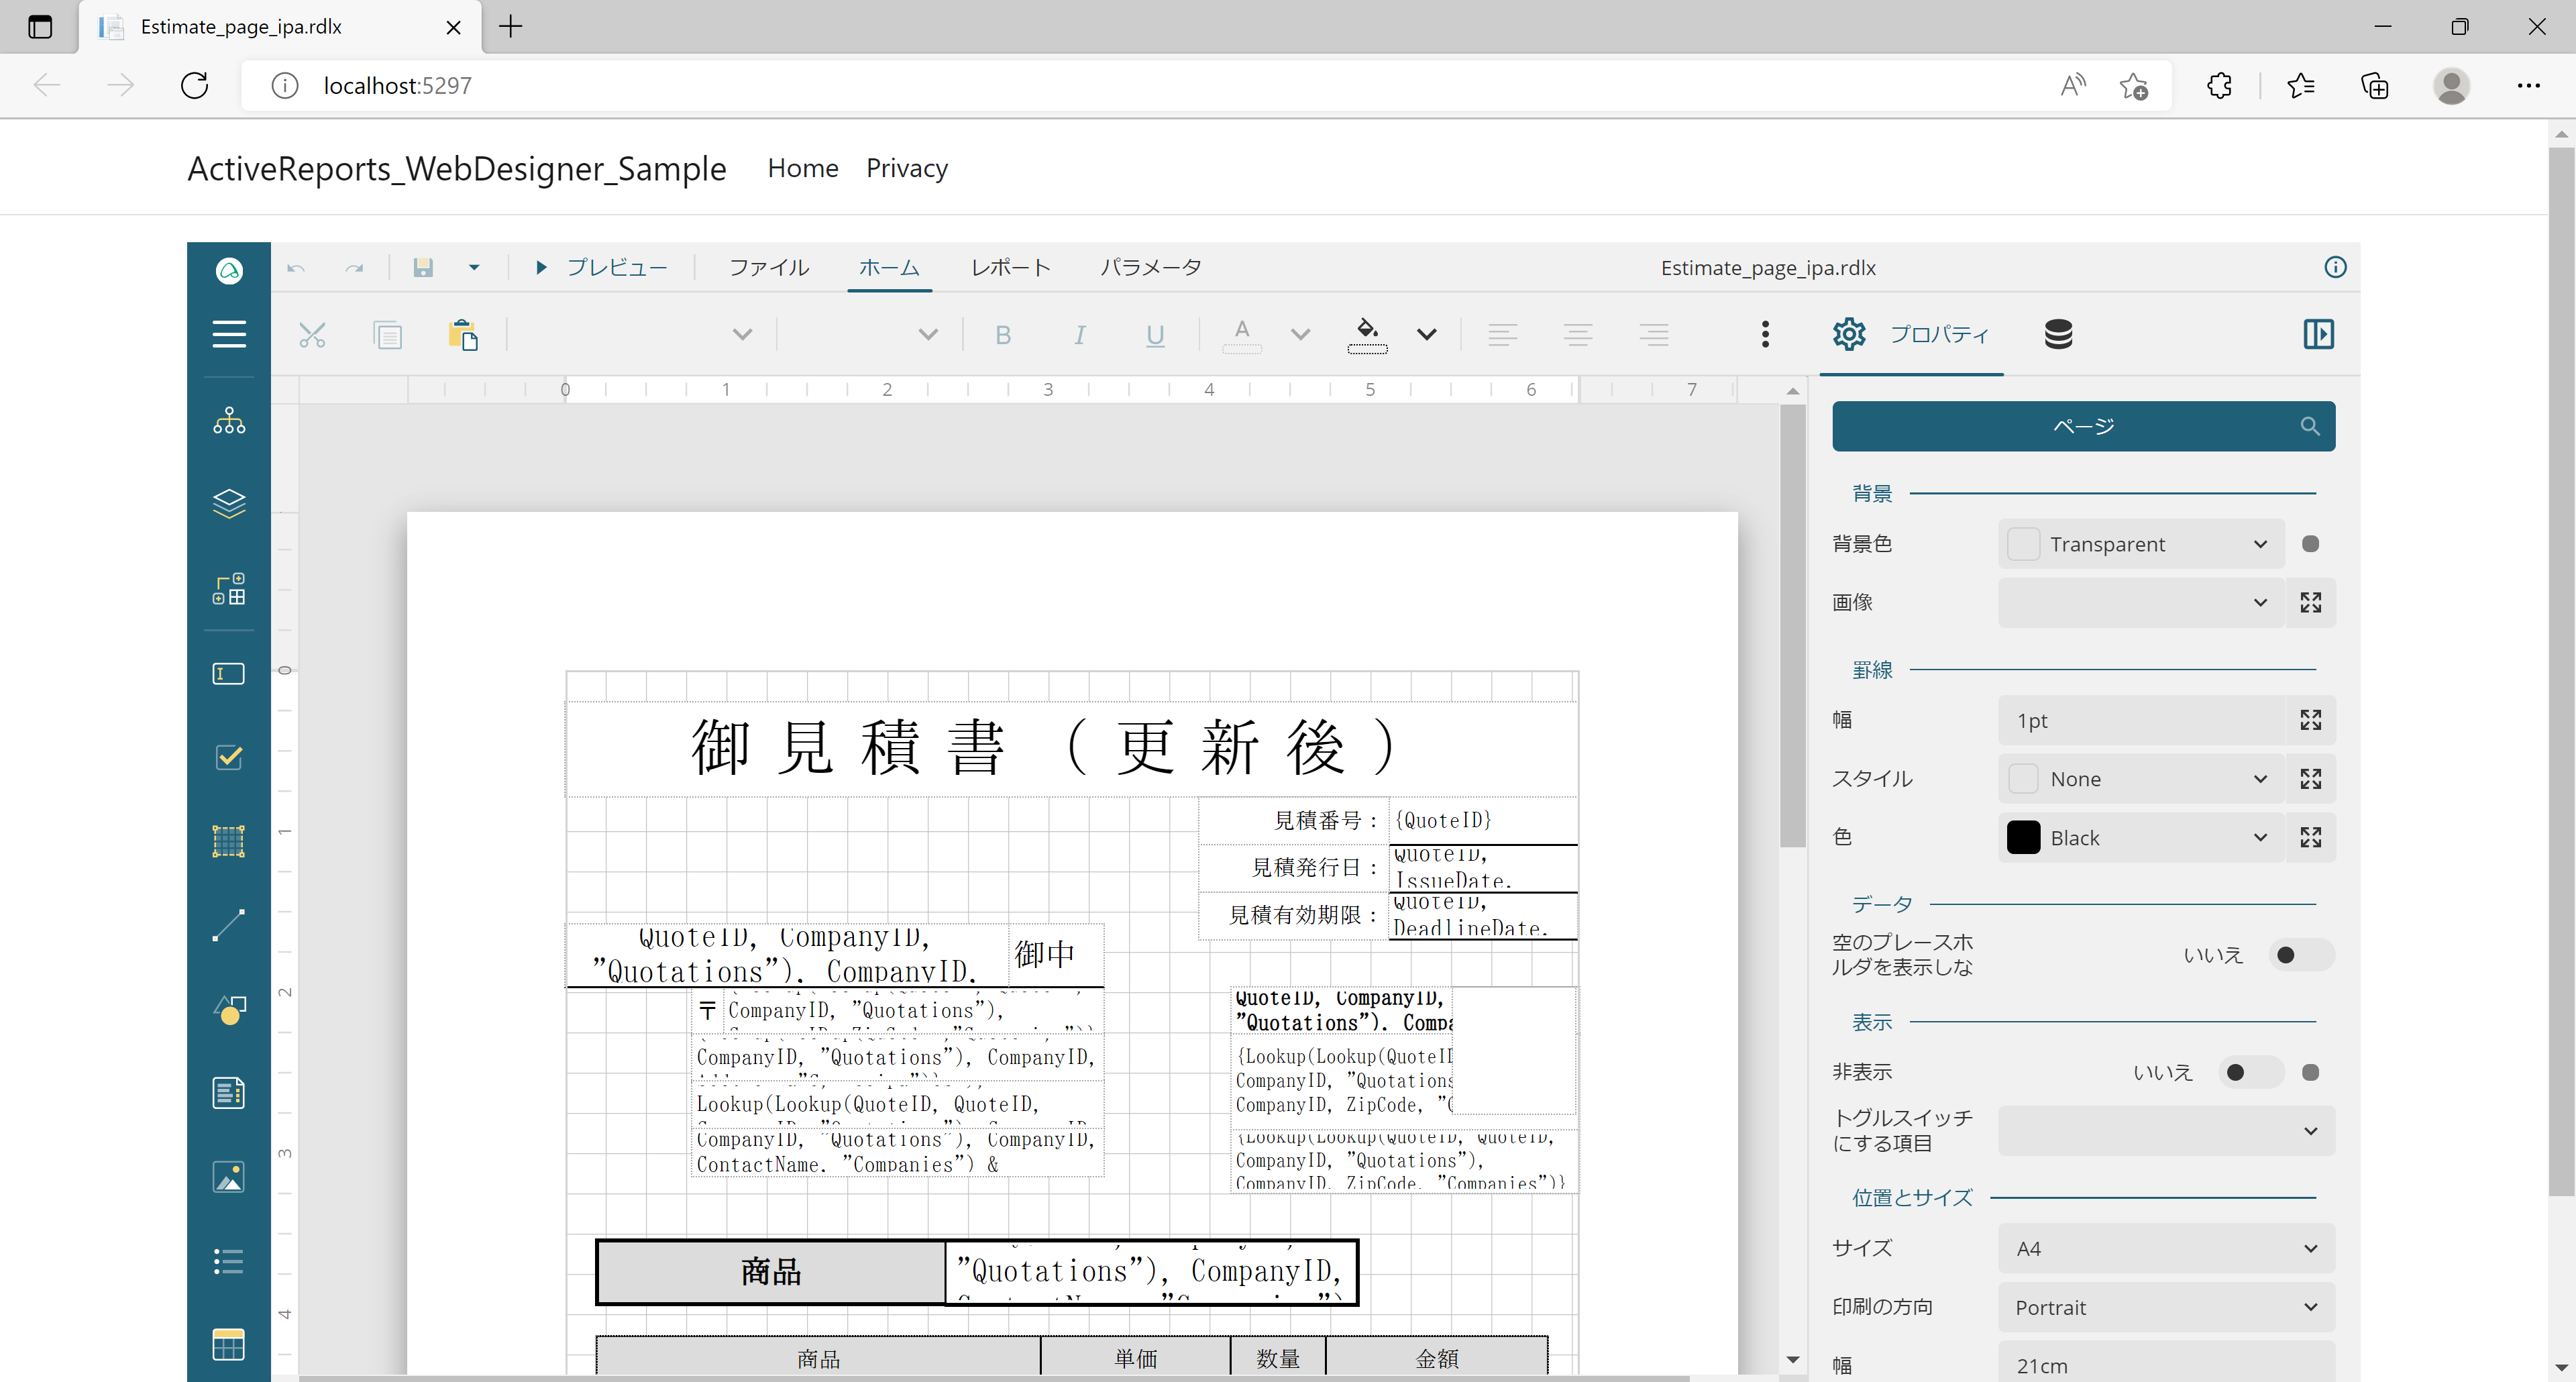Align text to the left

pyautogui.click(x=1502, y=335)
